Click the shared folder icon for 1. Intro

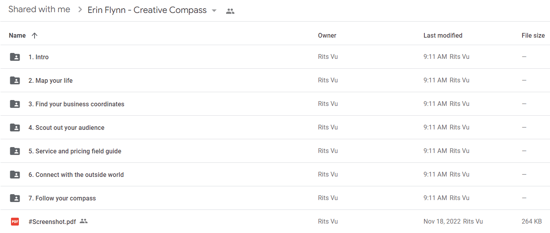pyautogui.click(x=15, y=57)
